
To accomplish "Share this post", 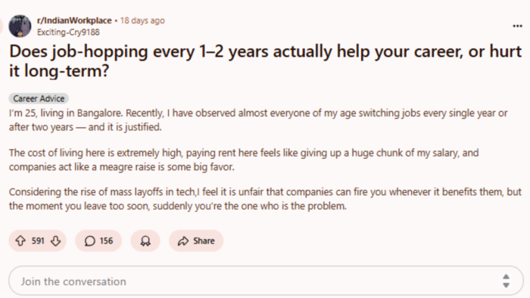I will coord(196,241).
